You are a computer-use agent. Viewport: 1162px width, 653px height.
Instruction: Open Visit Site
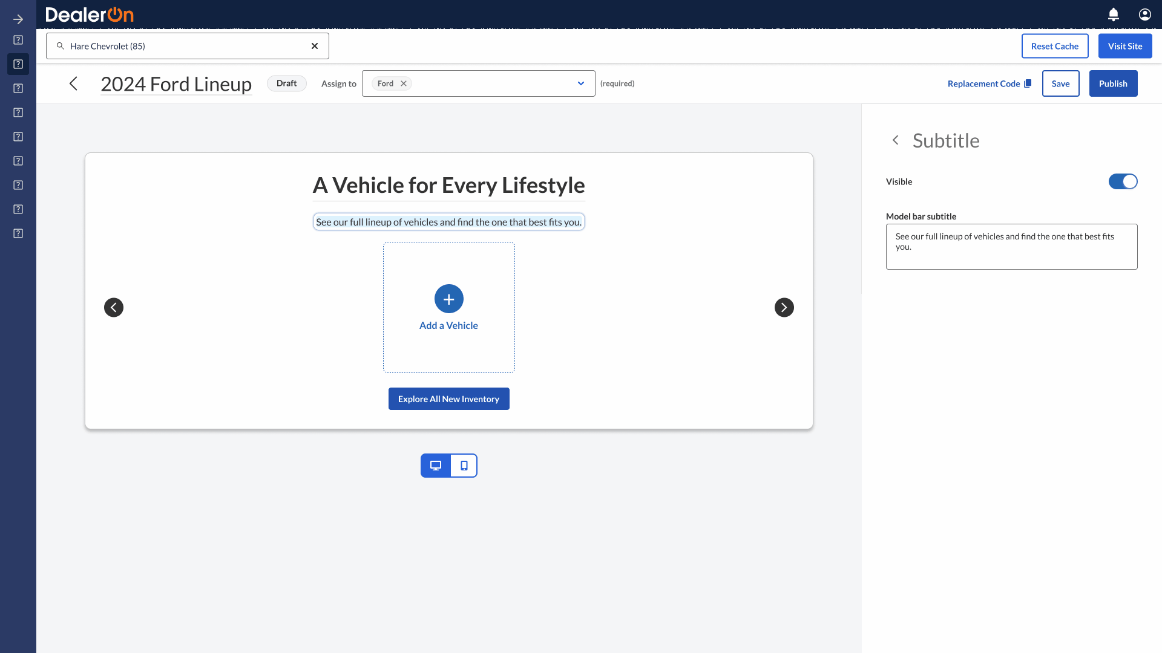point(1125,46)
